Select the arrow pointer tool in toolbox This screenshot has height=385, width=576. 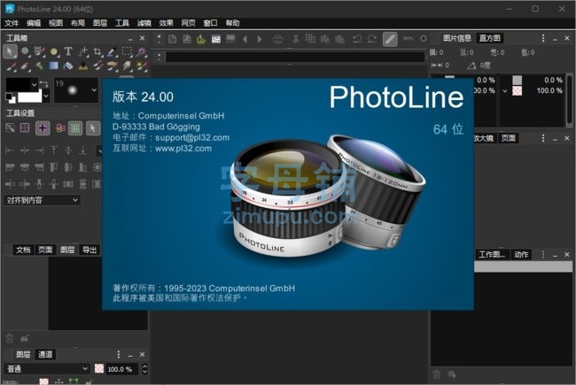(10, 51)
